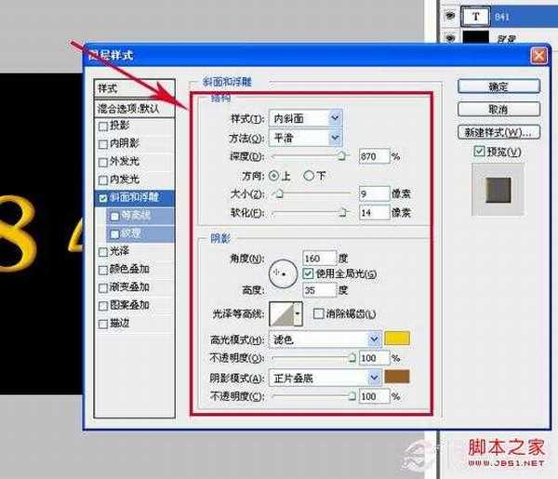558x479 pixels.
Task: Click the 新建样式 new style button
Action: pyautogui.click(x=498, y=131)
